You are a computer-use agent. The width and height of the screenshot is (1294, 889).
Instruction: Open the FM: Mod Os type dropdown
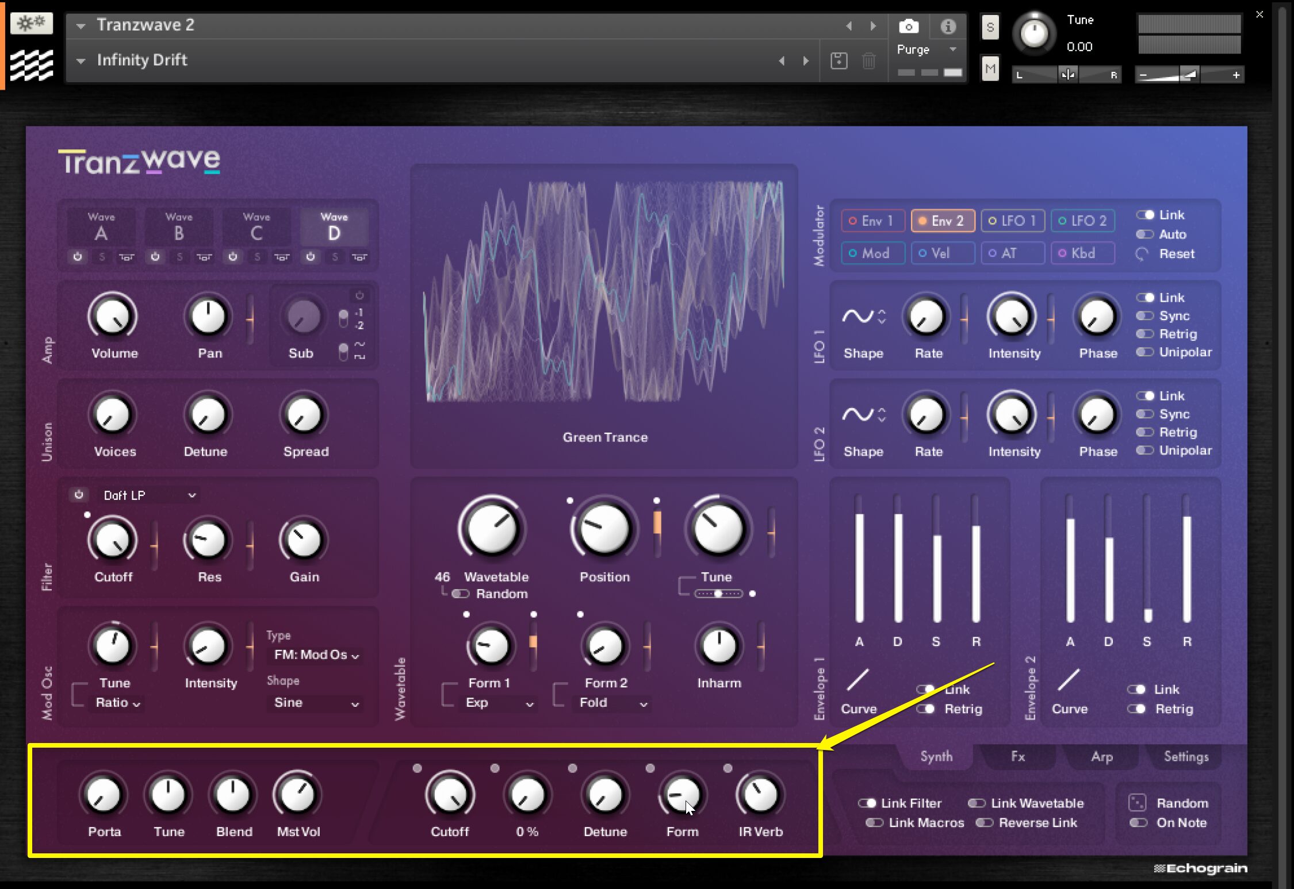coord(316,655)
